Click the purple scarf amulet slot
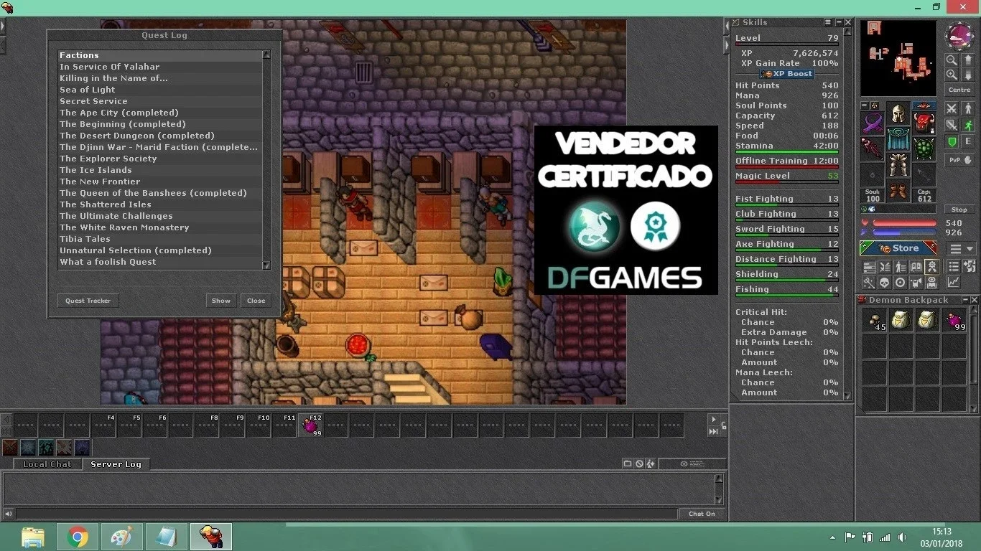The image size is (981, 551). point(873,123)
